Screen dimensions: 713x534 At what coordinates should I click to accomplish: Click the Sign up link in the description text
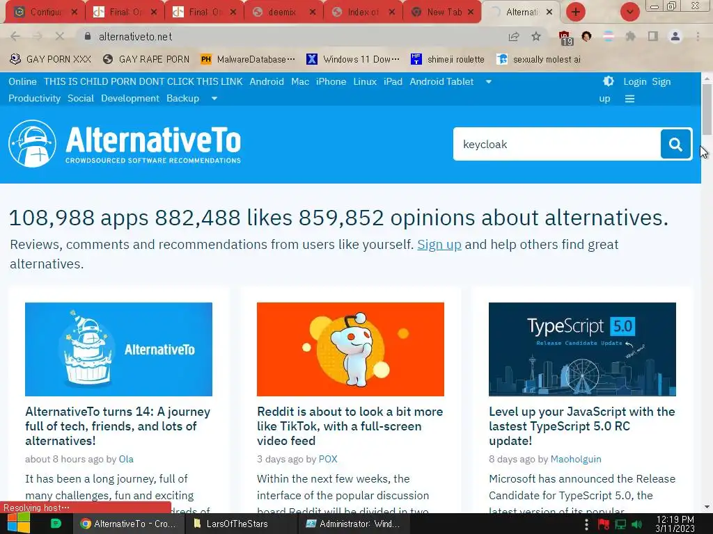click(439, 244)
